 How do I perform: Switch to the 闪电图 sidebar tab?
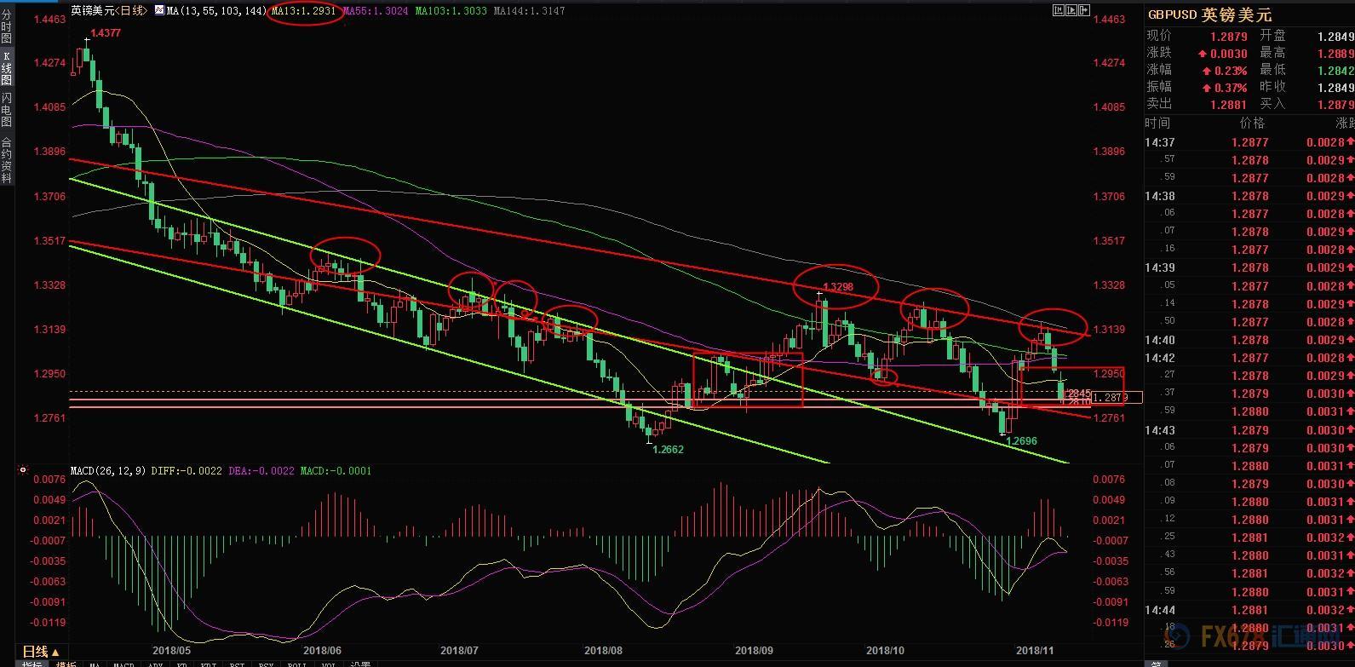7,110
